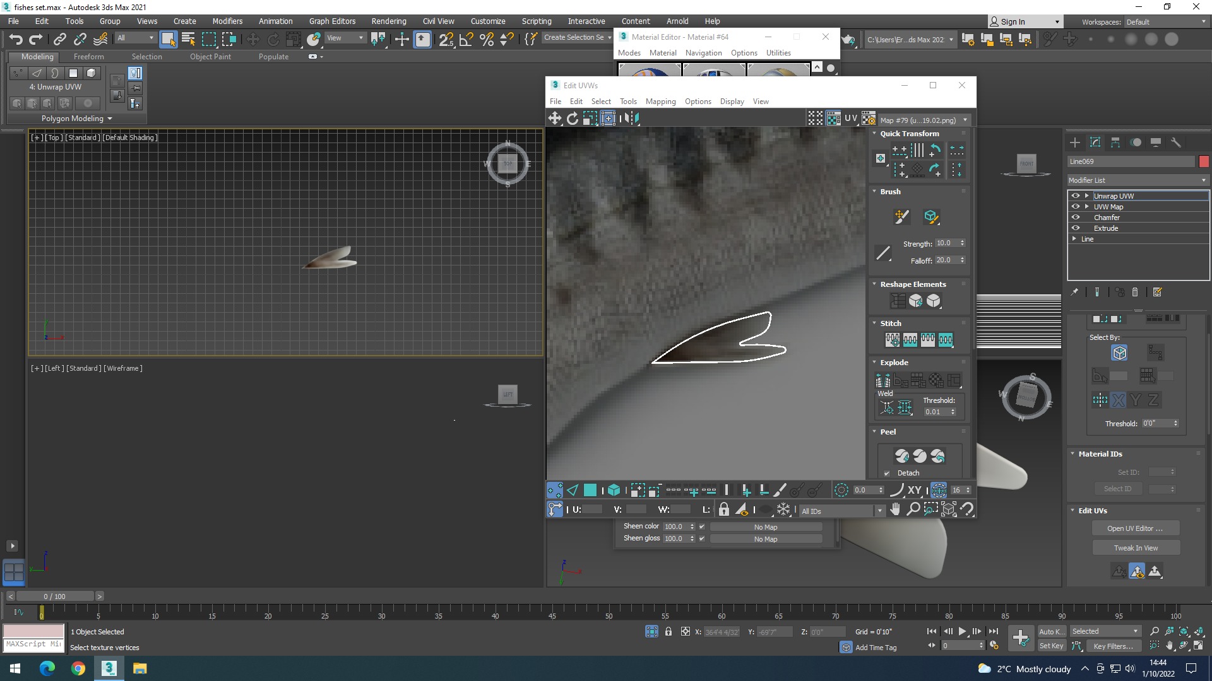Collapse the Reshape Elements rollout

pos(875,284)
